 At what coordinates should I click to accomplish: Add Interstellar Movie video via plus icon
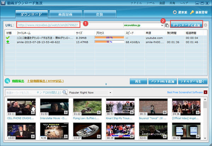click(66, 112)
